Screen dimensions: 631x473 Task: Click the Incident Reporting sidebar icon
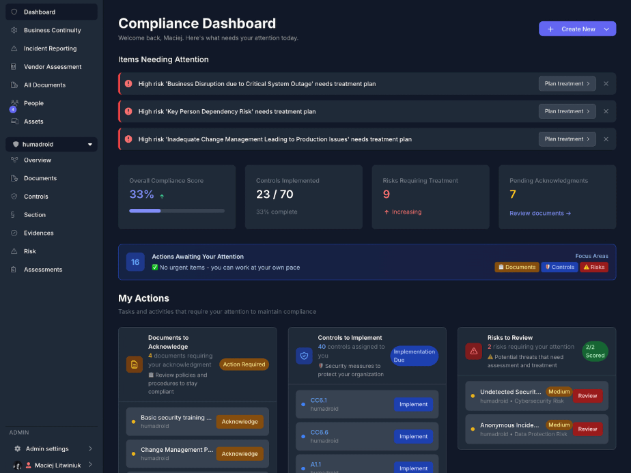(14, 48)
